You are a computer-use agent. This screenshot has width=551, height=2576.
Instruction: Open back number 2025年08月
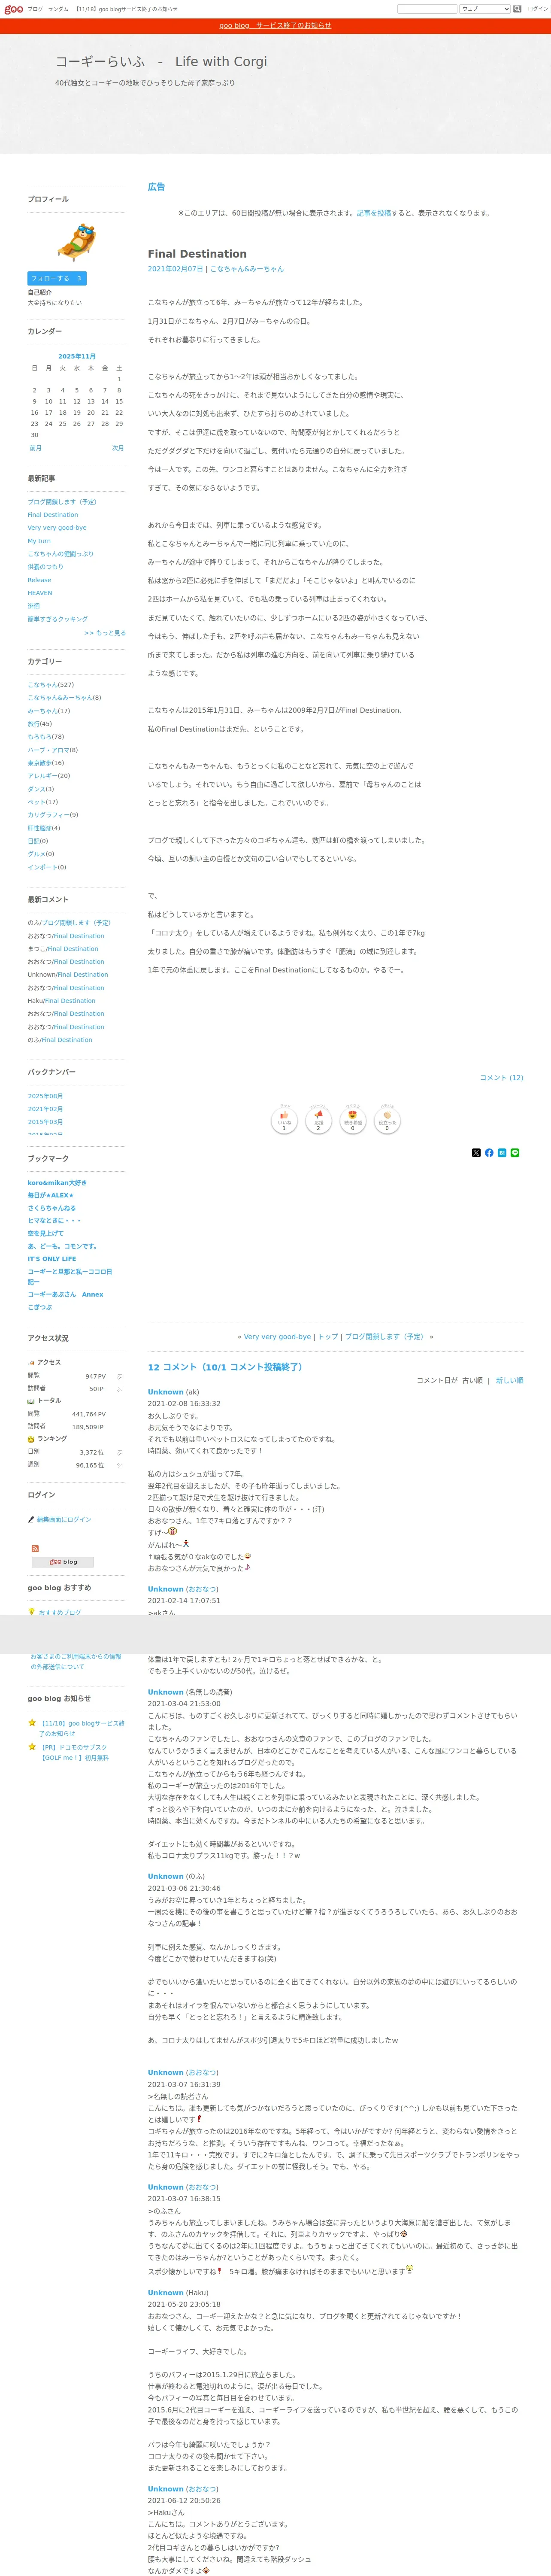click(x=45, y=1096)
